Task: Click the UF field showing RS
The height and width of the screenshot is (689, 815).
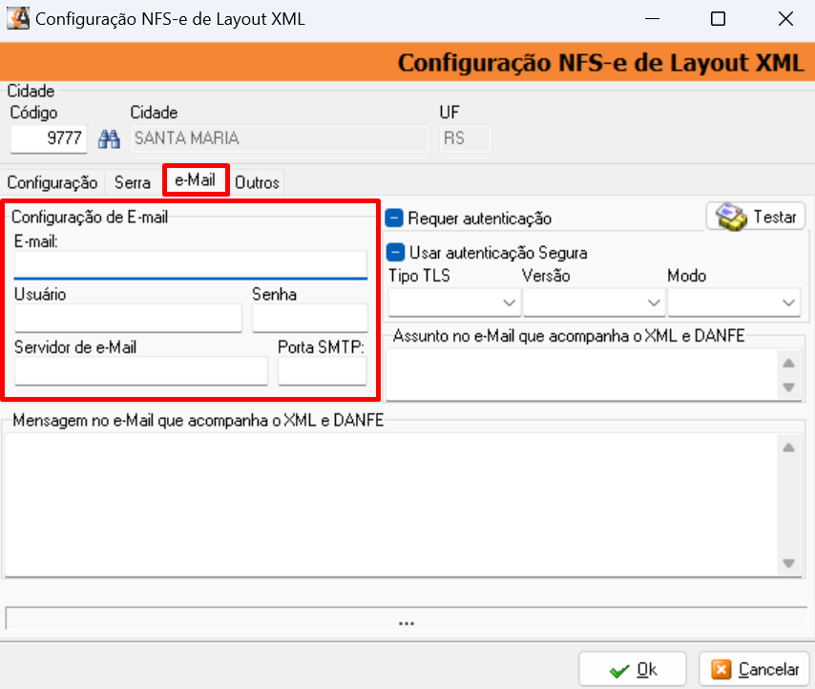Action: click(x=465, y=138)
